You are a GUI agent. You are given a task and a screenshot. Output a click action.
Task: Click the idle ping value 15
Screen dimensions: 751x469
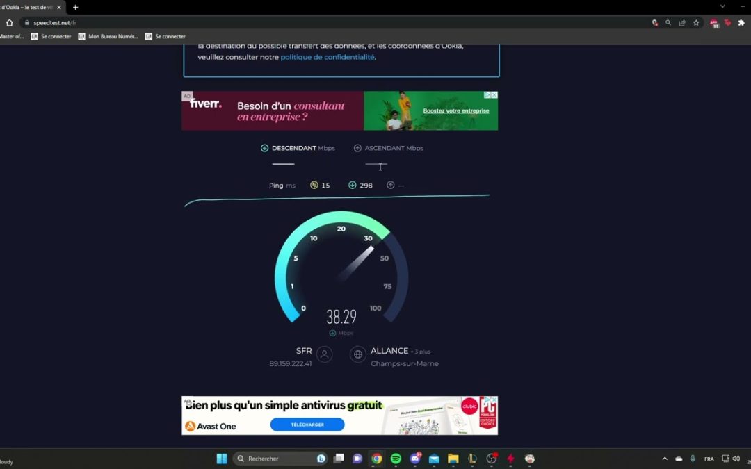click(325, 186)
